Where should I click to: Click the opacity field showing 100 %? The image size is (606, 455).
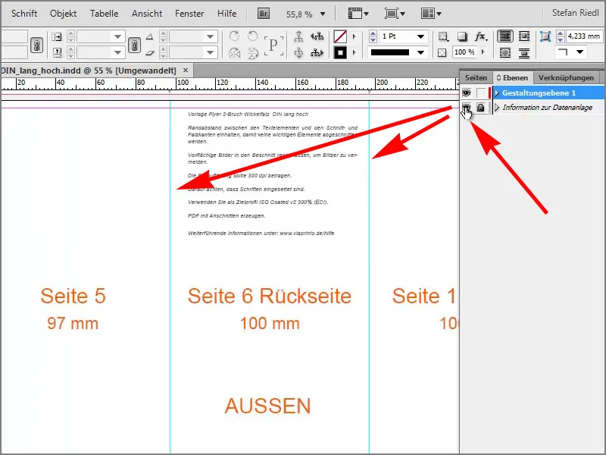pyautogui.click(x=464, y=52)
